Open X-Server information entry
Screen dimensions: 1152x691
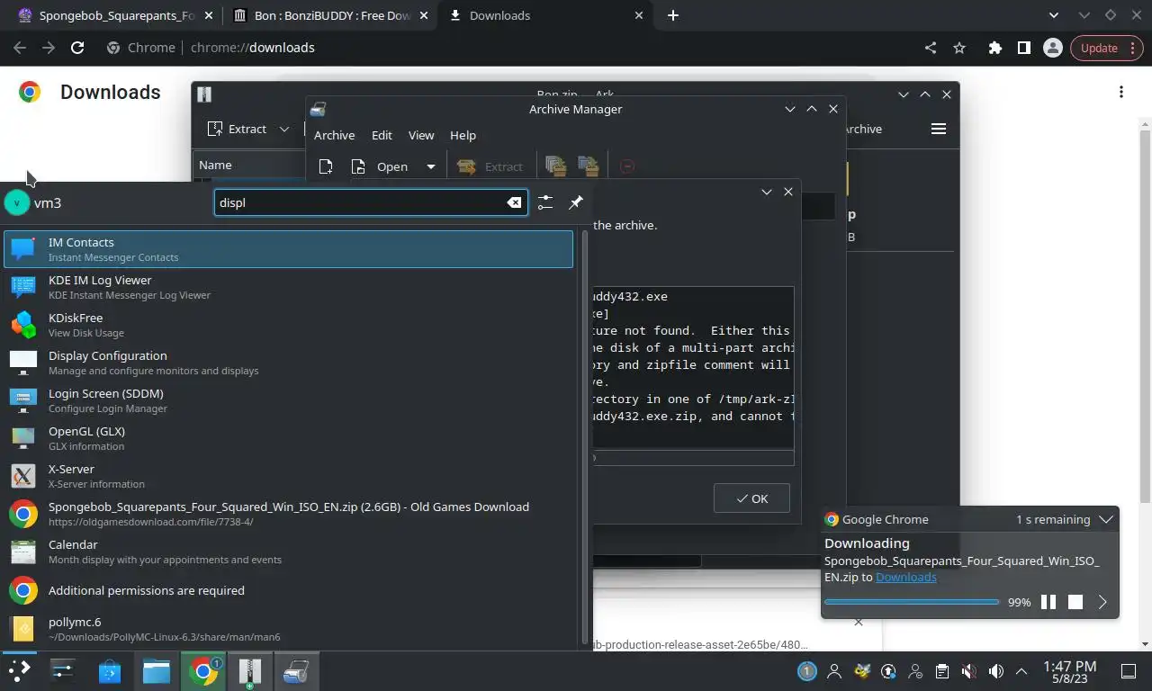point(288,476)
